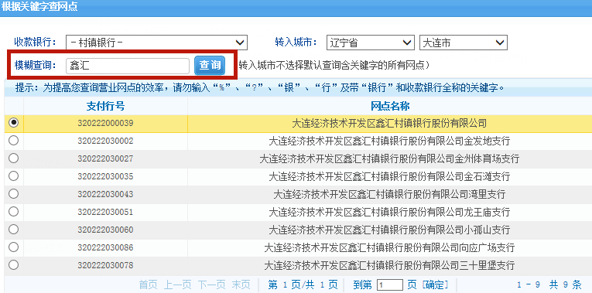Image resolution: width=592 pixels, height=293 pixels.
Task: Select radio button for 320222000039
Action: (x=14, y=123)
